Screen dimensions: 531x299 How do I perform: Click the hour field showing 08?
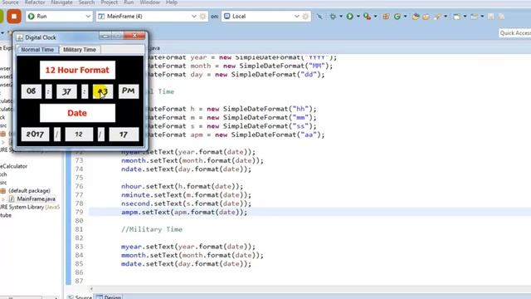click(32, 91)
